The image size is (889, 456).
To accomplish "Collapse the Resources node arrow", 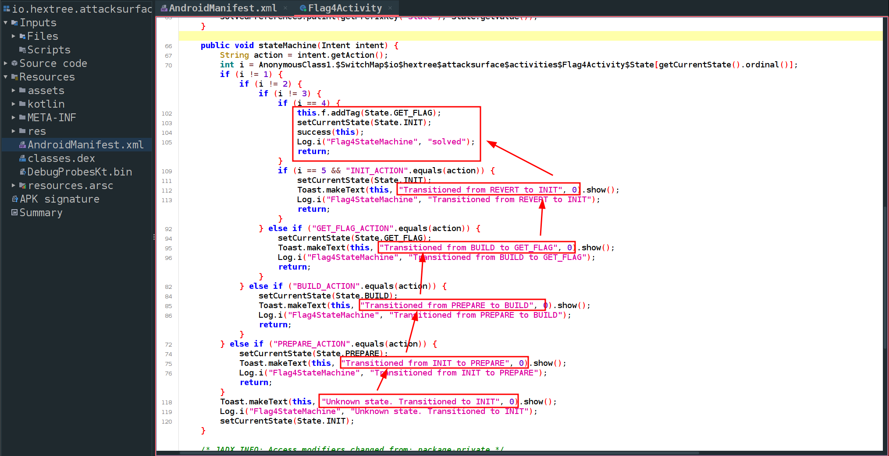I will click(5, 77).
